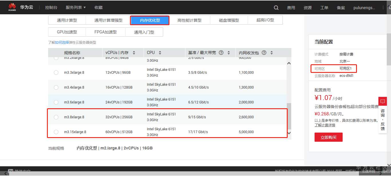
Task: Open the search magnifier icon in header
Action: 276,8
